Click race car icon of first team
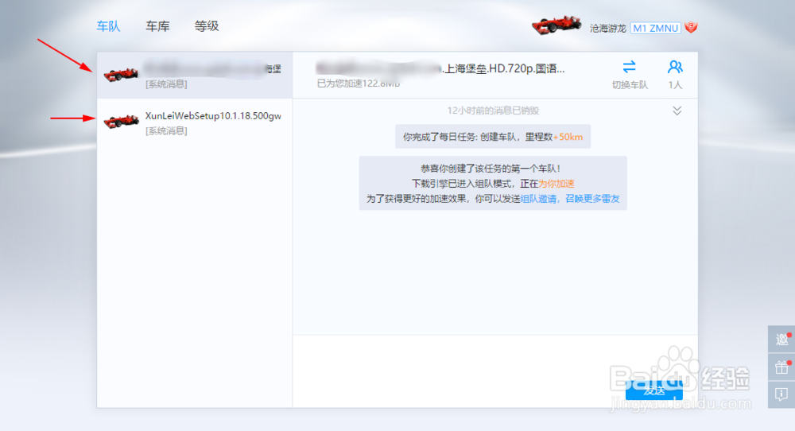The height and width of the screenshot is (431, 795). pos(121,75)
